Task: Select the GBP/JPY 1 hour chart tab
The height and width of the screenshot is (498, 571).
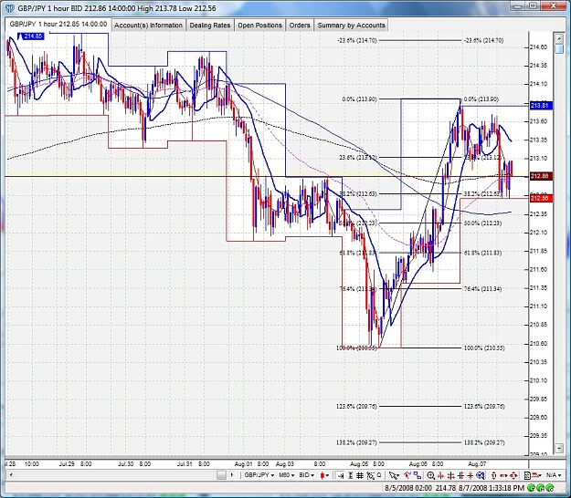Action: point(58,25)
